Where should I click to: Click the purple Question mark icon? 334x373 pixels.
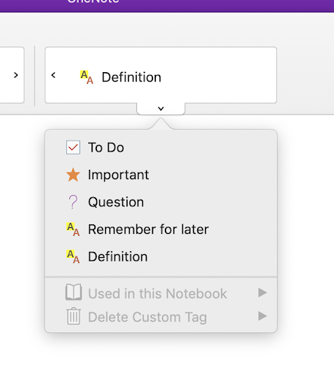[73, 202]
